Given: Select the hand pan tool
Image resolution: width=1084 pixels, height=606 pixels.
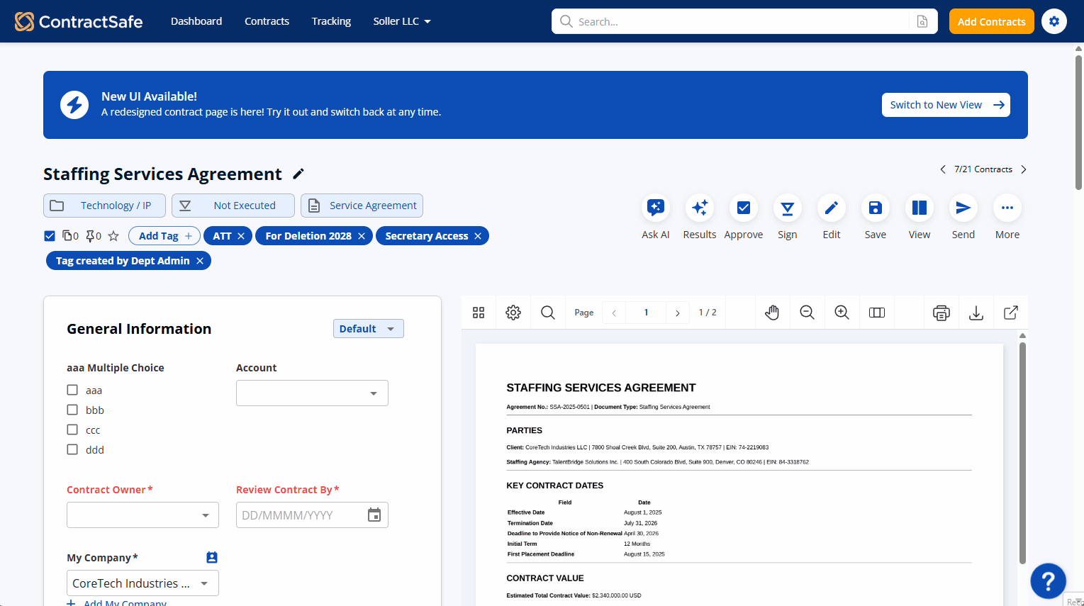Looking at the screenshot, I should [772, 313].
